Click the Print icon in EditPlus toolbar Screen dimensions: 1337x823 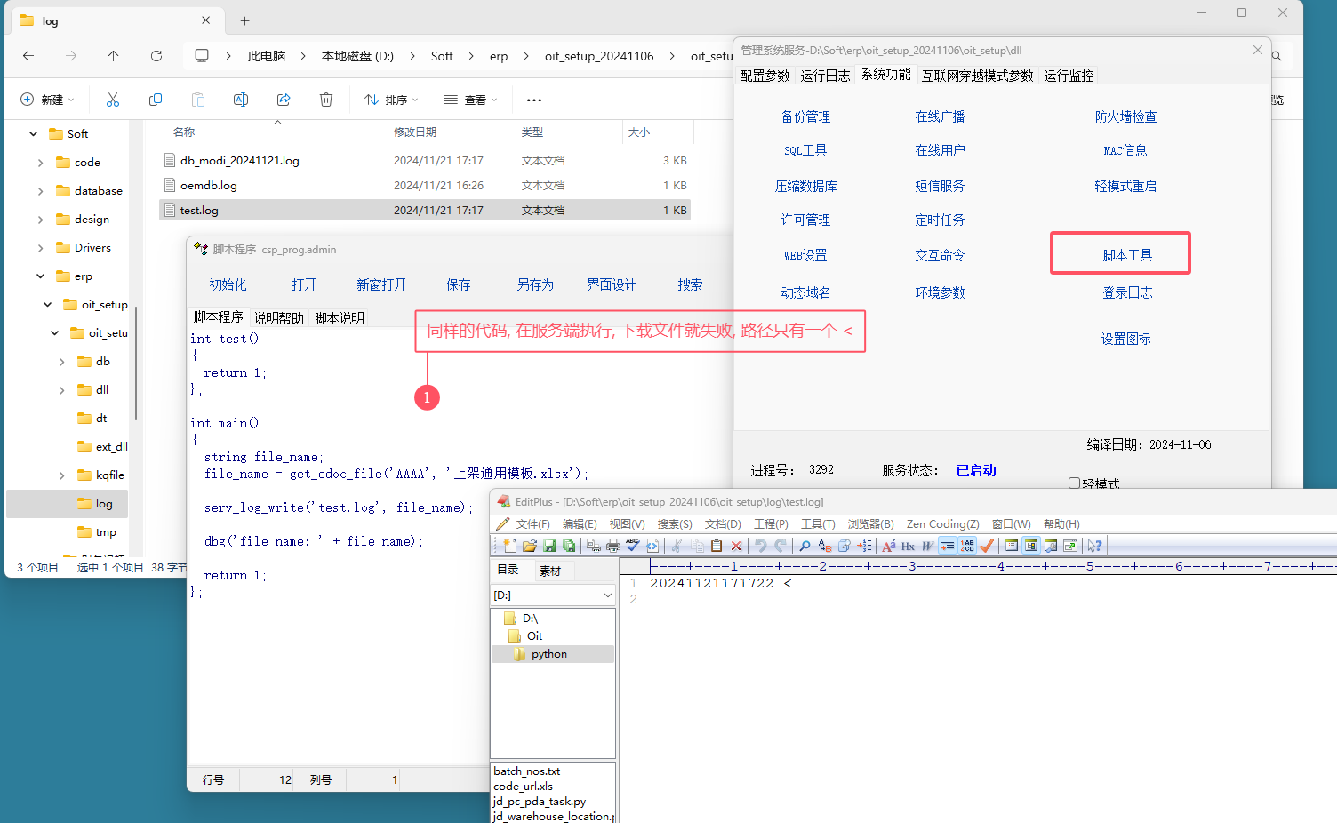click(613, 546)
